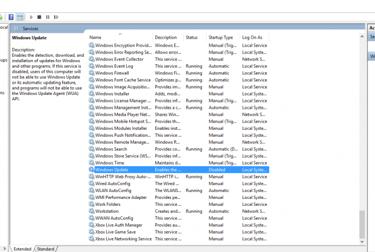Select Windows Remote Management service name
This screenshot has width=375, height=252.
(x=122, y=142)
